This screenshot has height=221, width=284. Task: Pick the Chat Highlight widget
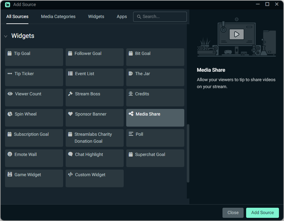pos(94,158)
